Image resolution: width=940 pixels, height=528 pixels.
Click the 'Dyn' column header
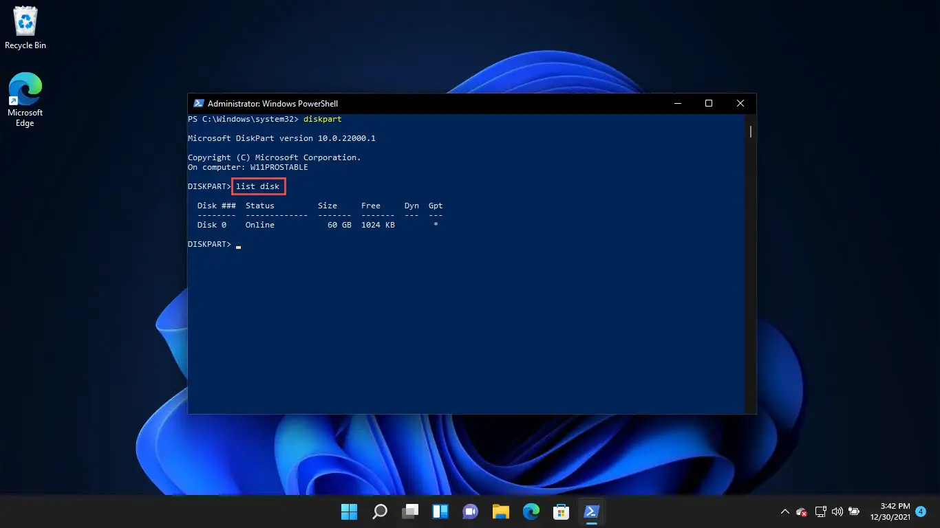pos(412,206)
